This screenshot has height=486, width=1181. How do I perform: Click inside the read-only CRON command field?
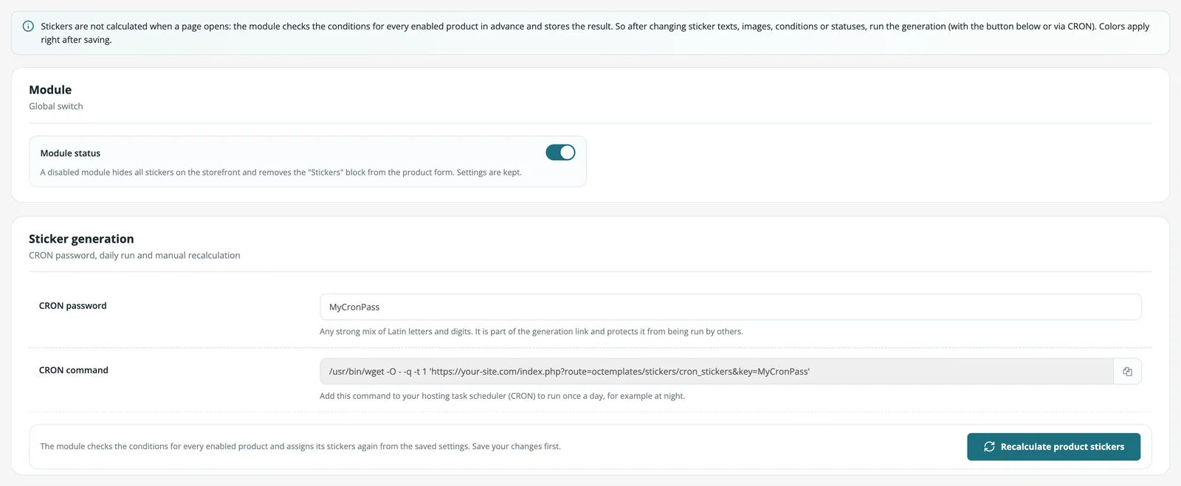(x=716, y=372)
